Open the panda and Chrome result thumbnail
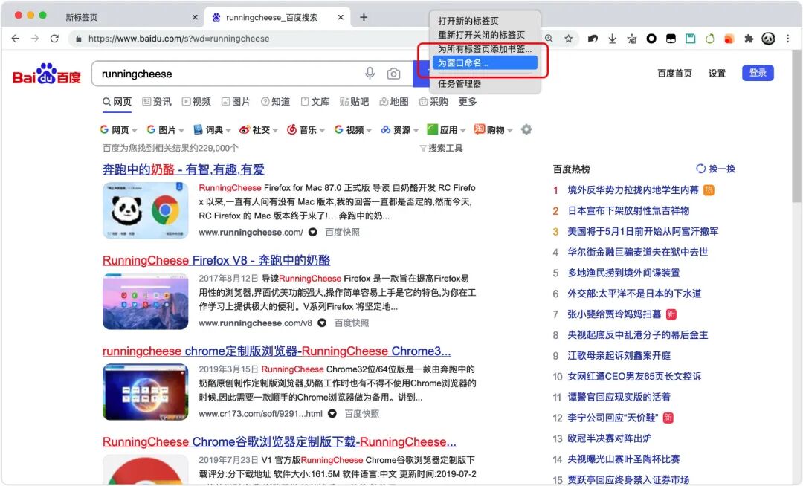Image resolution: width=803 pixels, height=486 pixels. point(146,210)
